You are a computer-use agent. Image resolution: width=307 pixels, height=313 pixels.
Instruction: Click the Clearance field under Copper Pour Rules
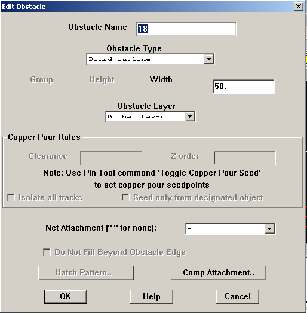tap(111, 158)
